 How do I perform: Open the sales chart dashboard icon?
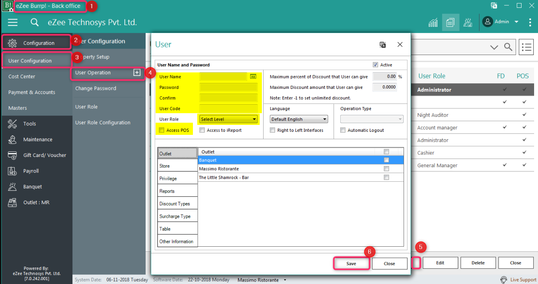point(433,23)
